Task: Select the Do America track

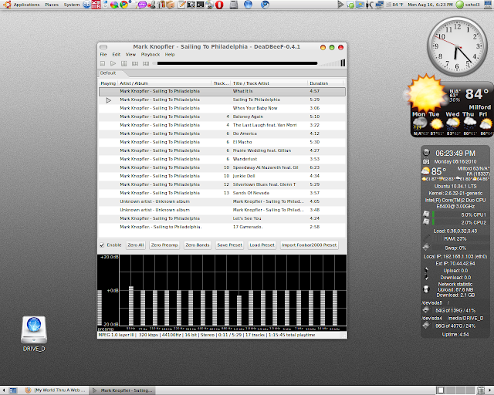Action: (222, 133)
